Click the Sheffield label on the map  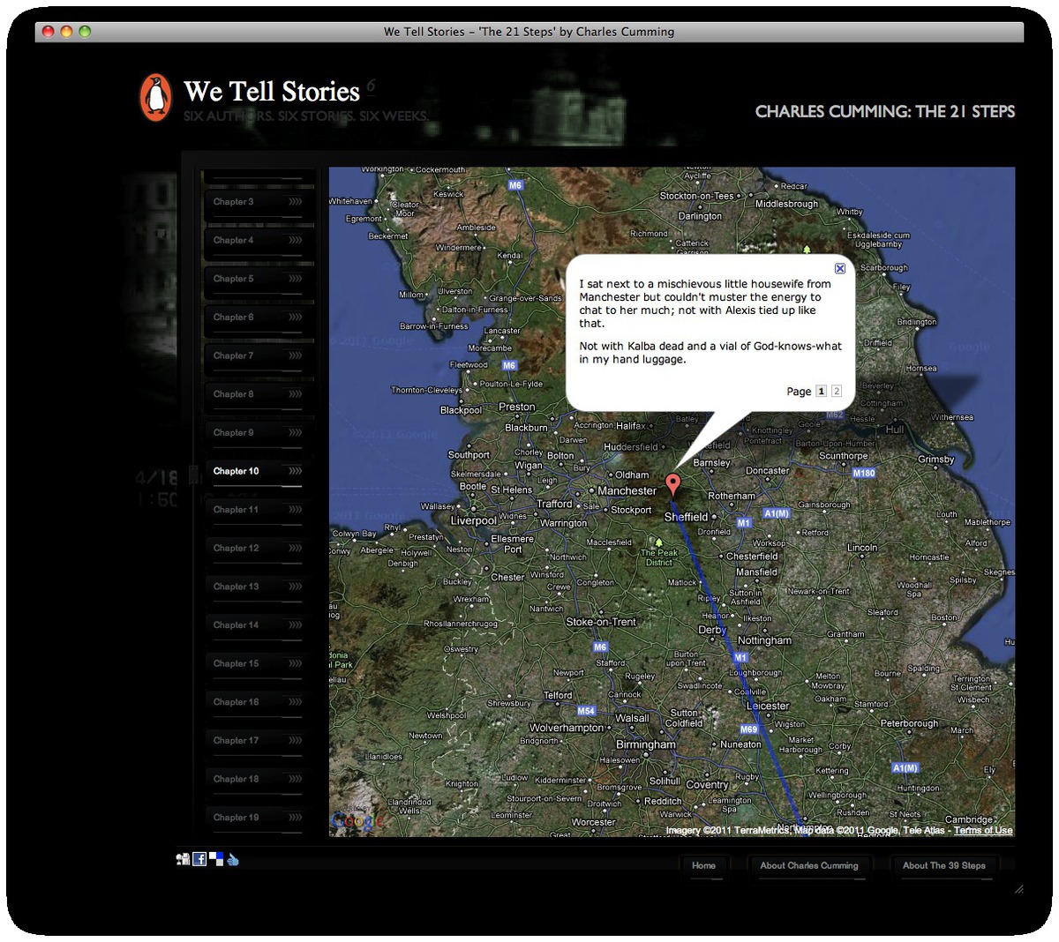tap(686, 518)
